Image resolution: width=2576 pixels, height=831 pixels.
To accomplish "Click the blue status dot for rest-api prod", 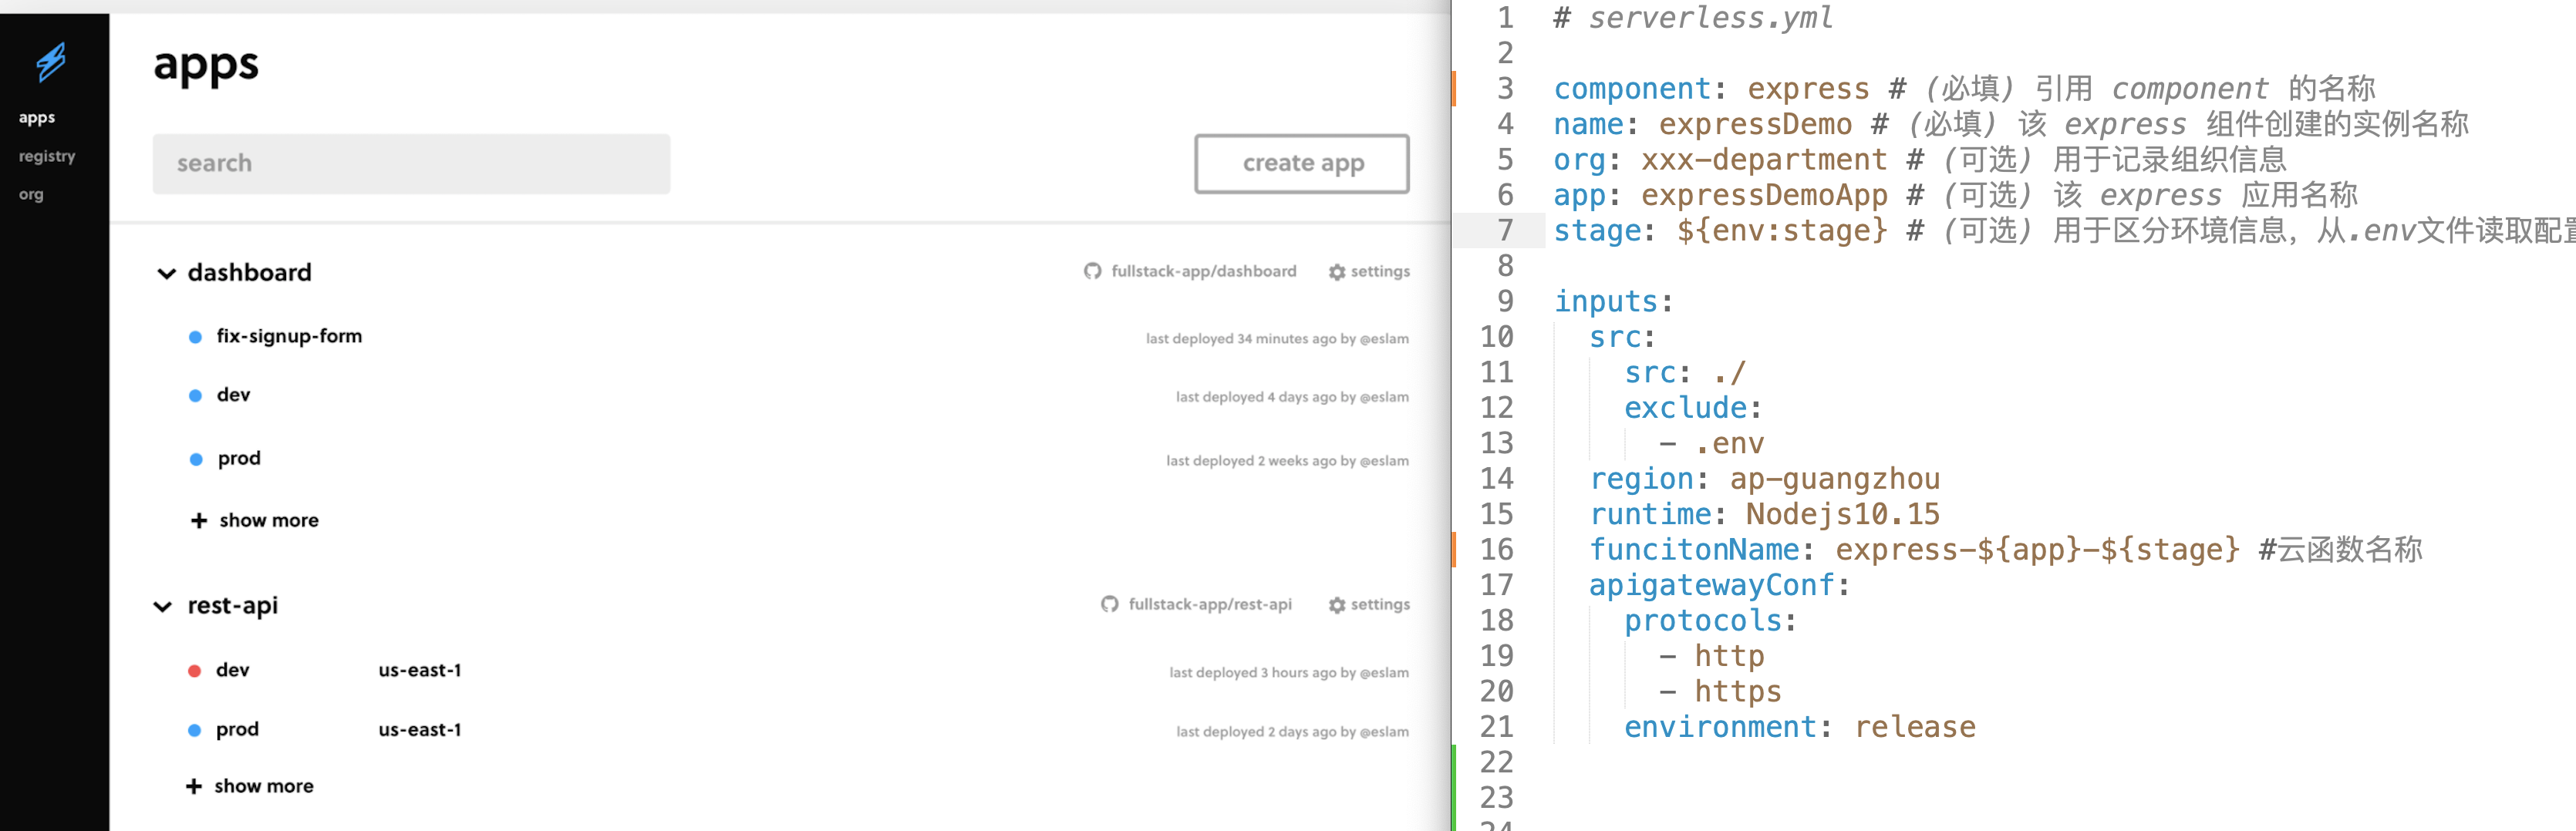I will click(x=195, y=730).
